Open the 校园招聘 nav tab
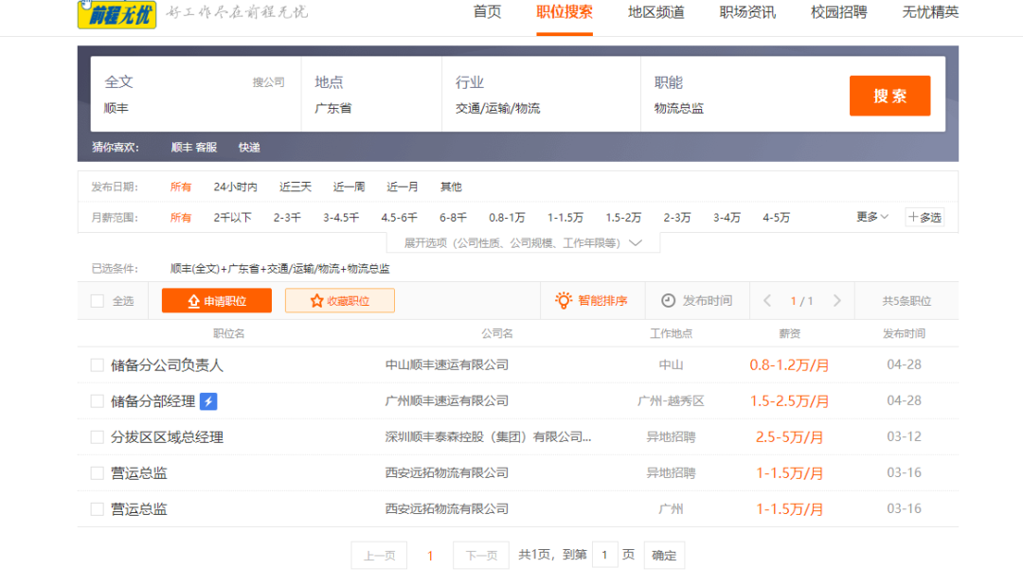 click(x=838, y=12)
